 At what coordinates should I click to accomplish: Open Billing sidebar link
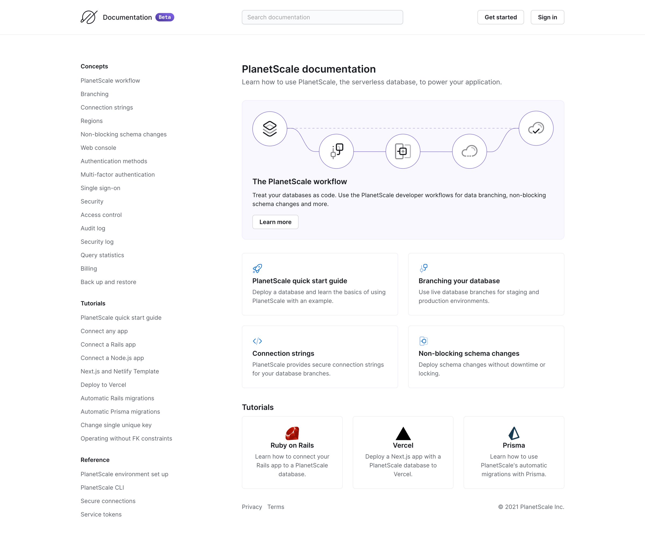tap(89, 269)
